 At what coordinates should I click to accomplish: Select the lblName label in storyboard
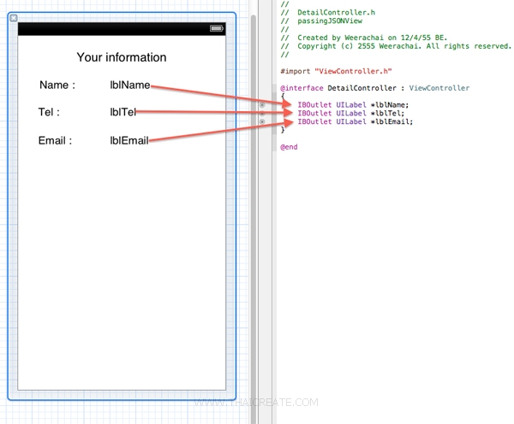130,85
